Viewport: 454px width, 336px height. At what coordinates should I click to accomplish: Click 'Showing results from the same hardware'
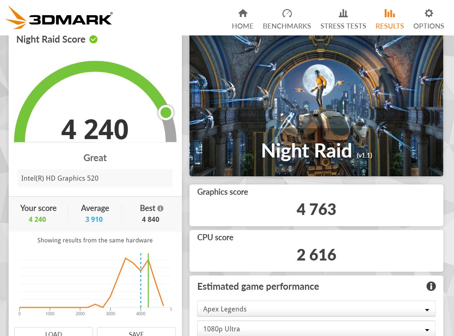95,240
